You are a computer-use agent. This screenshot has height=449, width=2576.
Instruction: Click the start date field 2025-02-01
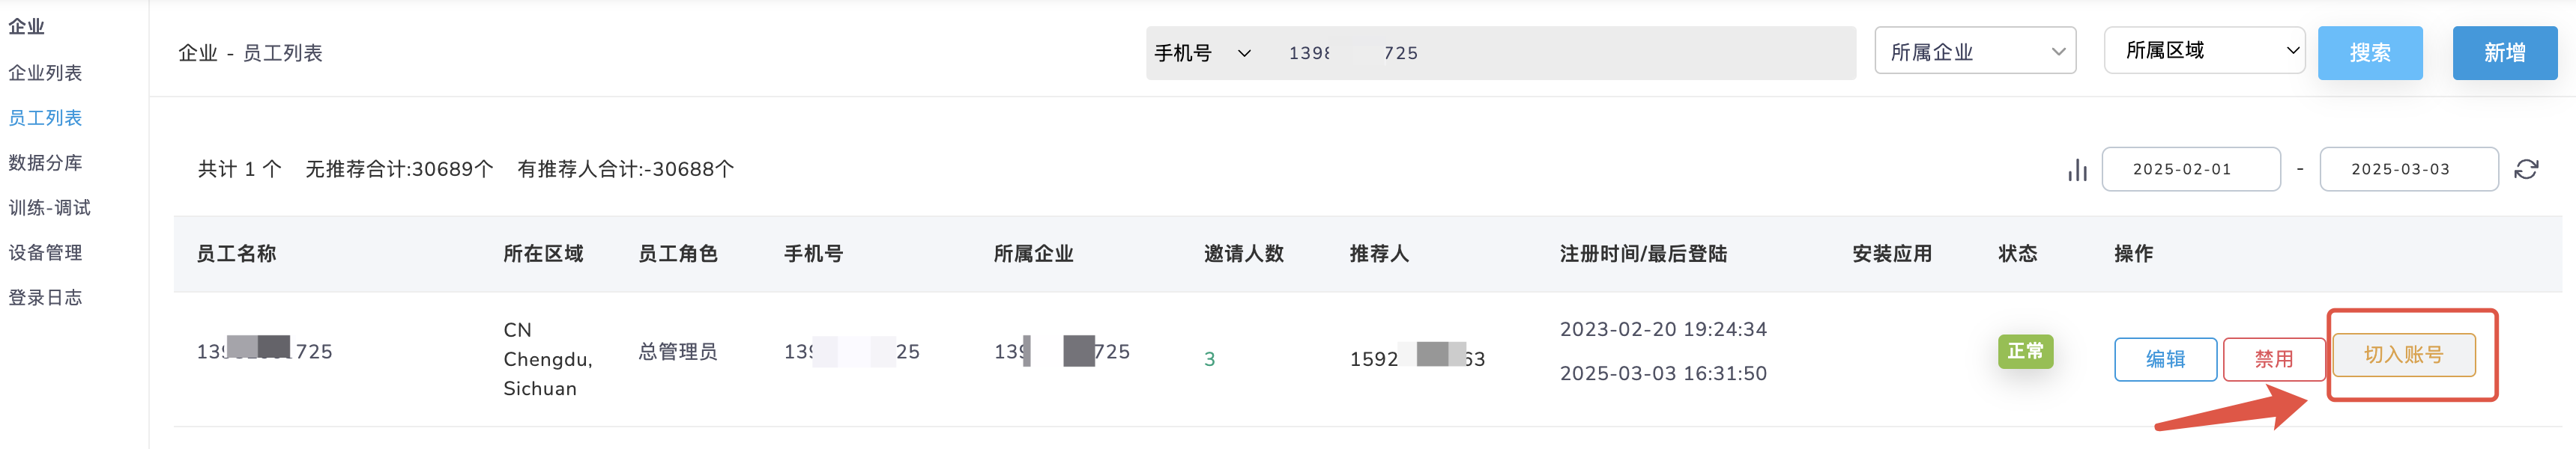[2190, 170]
